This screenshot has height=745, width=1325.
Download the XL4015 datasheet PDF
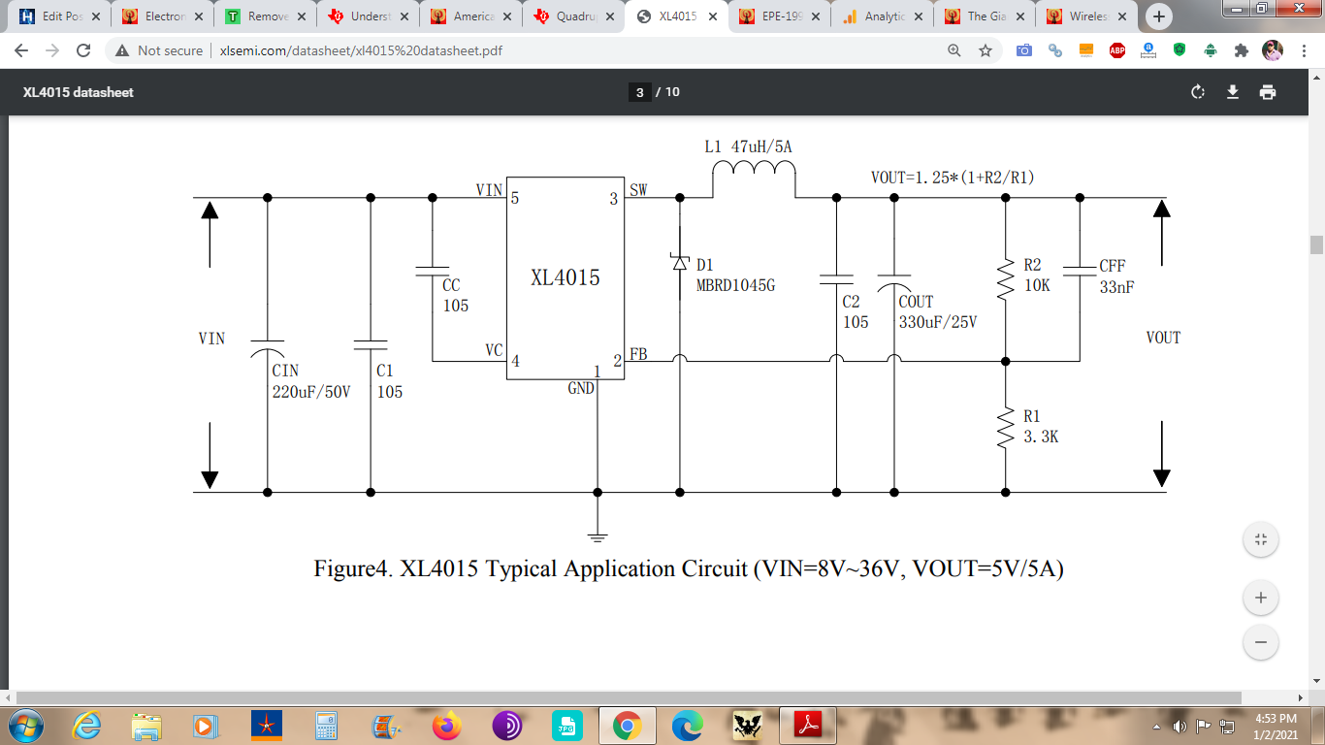pos(1233,92)
